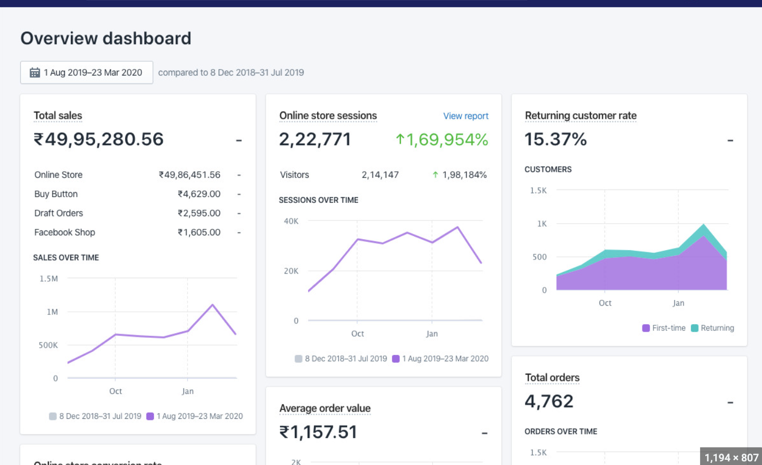Click the 15.37% returning customer rate
Image resolution: width=762 pixels, height=465 pixels.
pos(555,139)
